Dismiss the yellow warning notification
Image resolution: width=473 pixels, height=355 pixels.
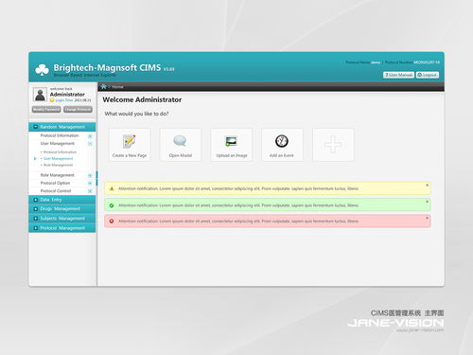pos(428,186)
